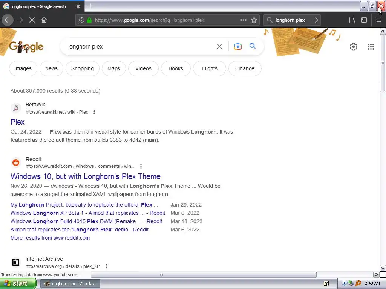Switch to Finance results
Viewport: 386px width, 289px height.
tap(245, 68)
